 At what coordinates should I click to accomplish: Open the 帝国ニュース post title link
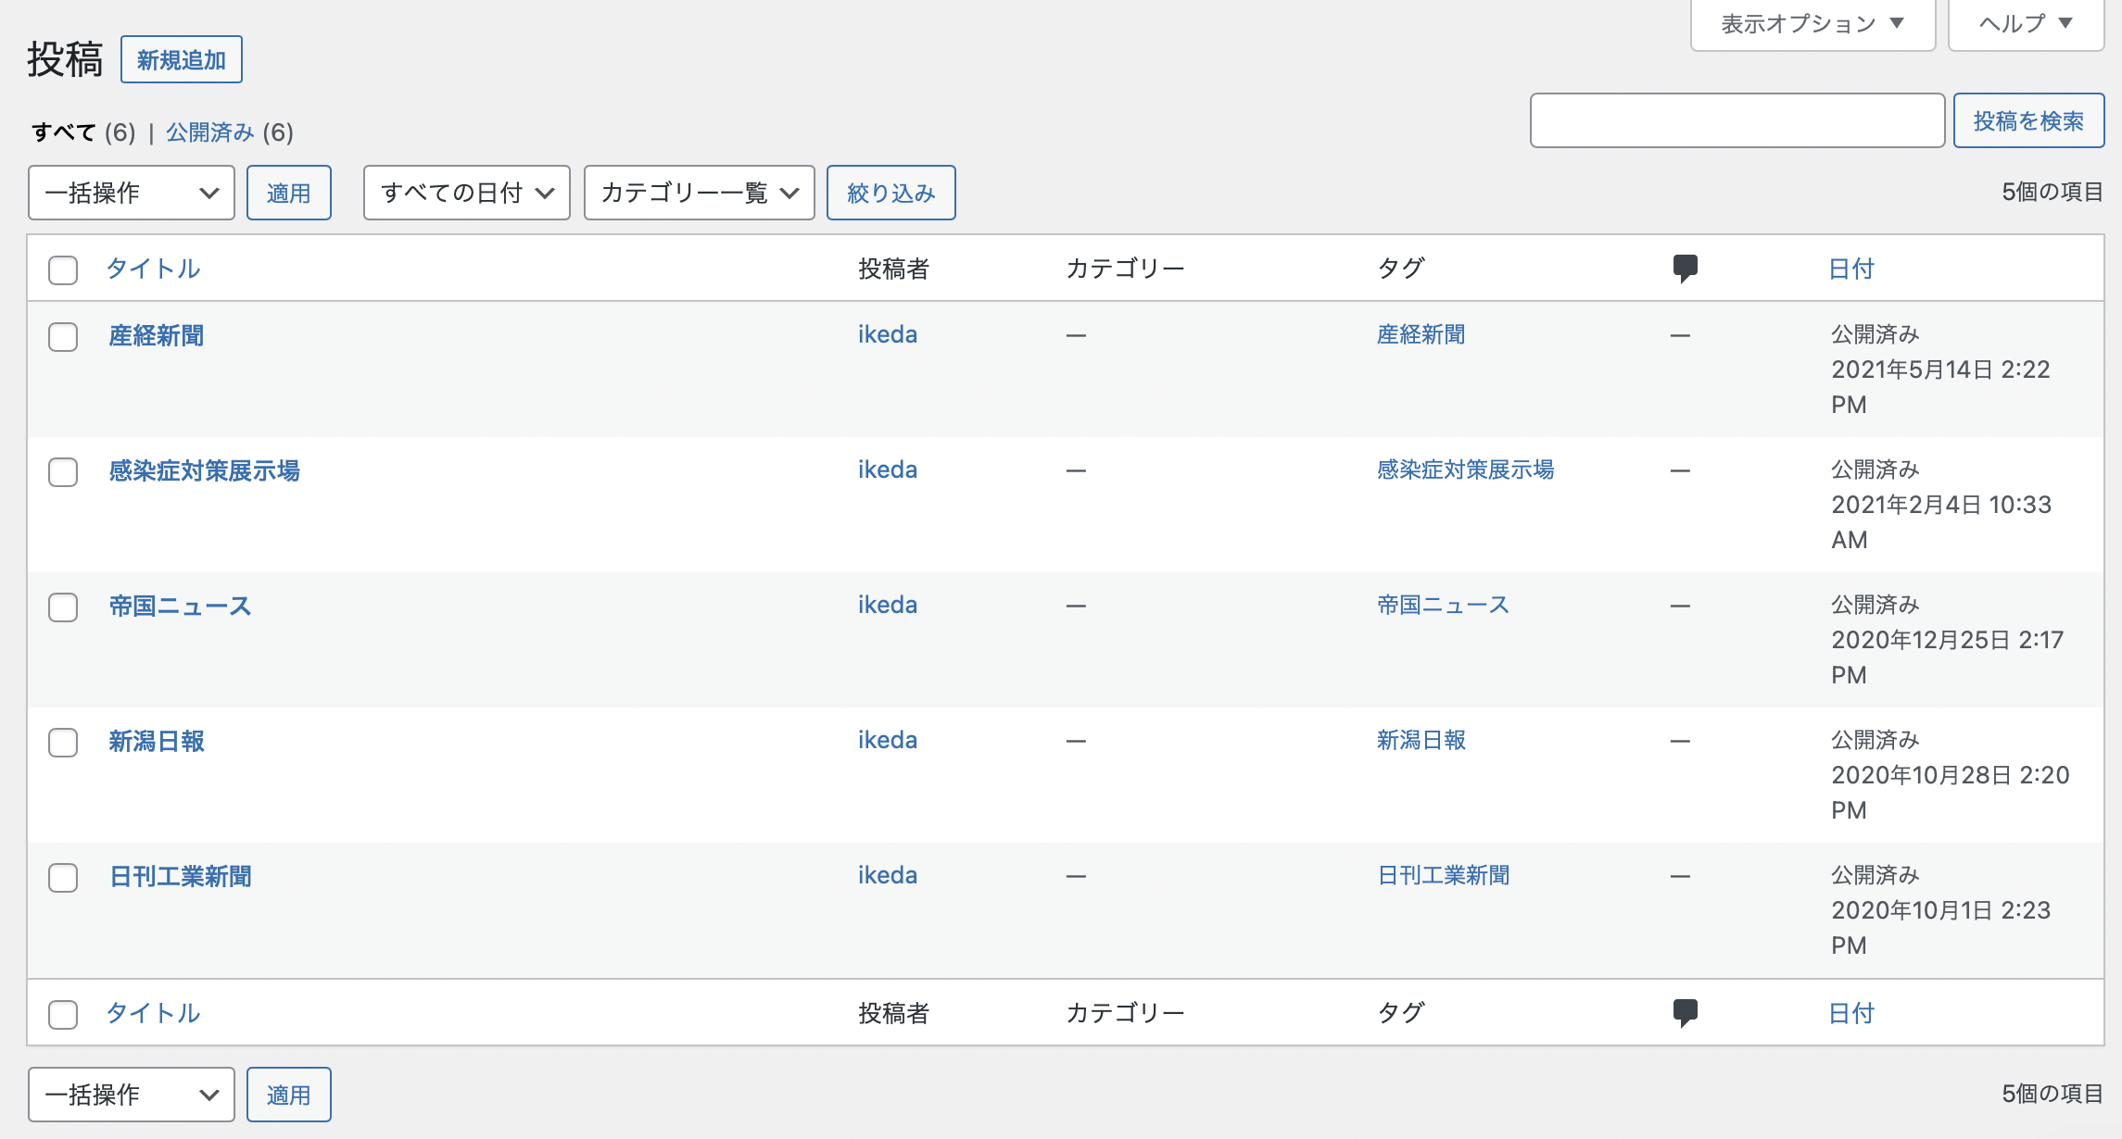(181, 606)
